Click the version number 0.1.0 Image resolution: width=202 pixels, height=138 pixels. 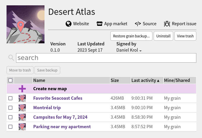pos(55,50)
